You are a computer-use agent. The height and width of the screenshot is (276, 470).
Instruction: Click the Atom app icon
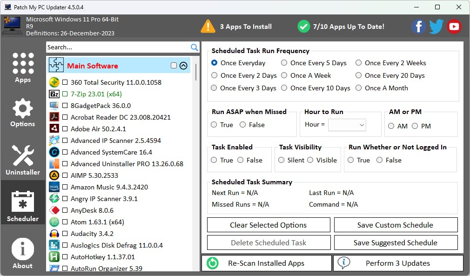click(x=54, y=222)
